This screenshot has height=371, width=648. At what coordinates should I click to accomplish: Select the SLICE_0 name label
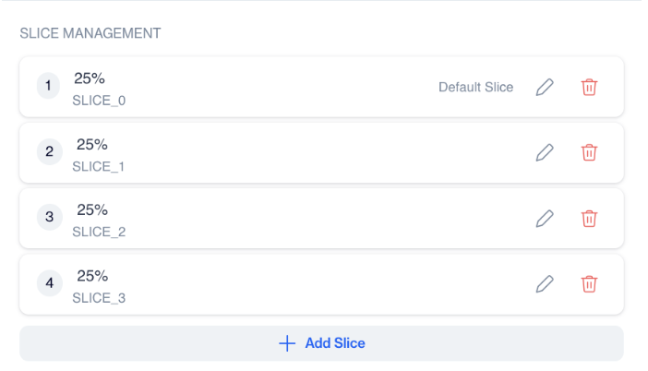99,100
